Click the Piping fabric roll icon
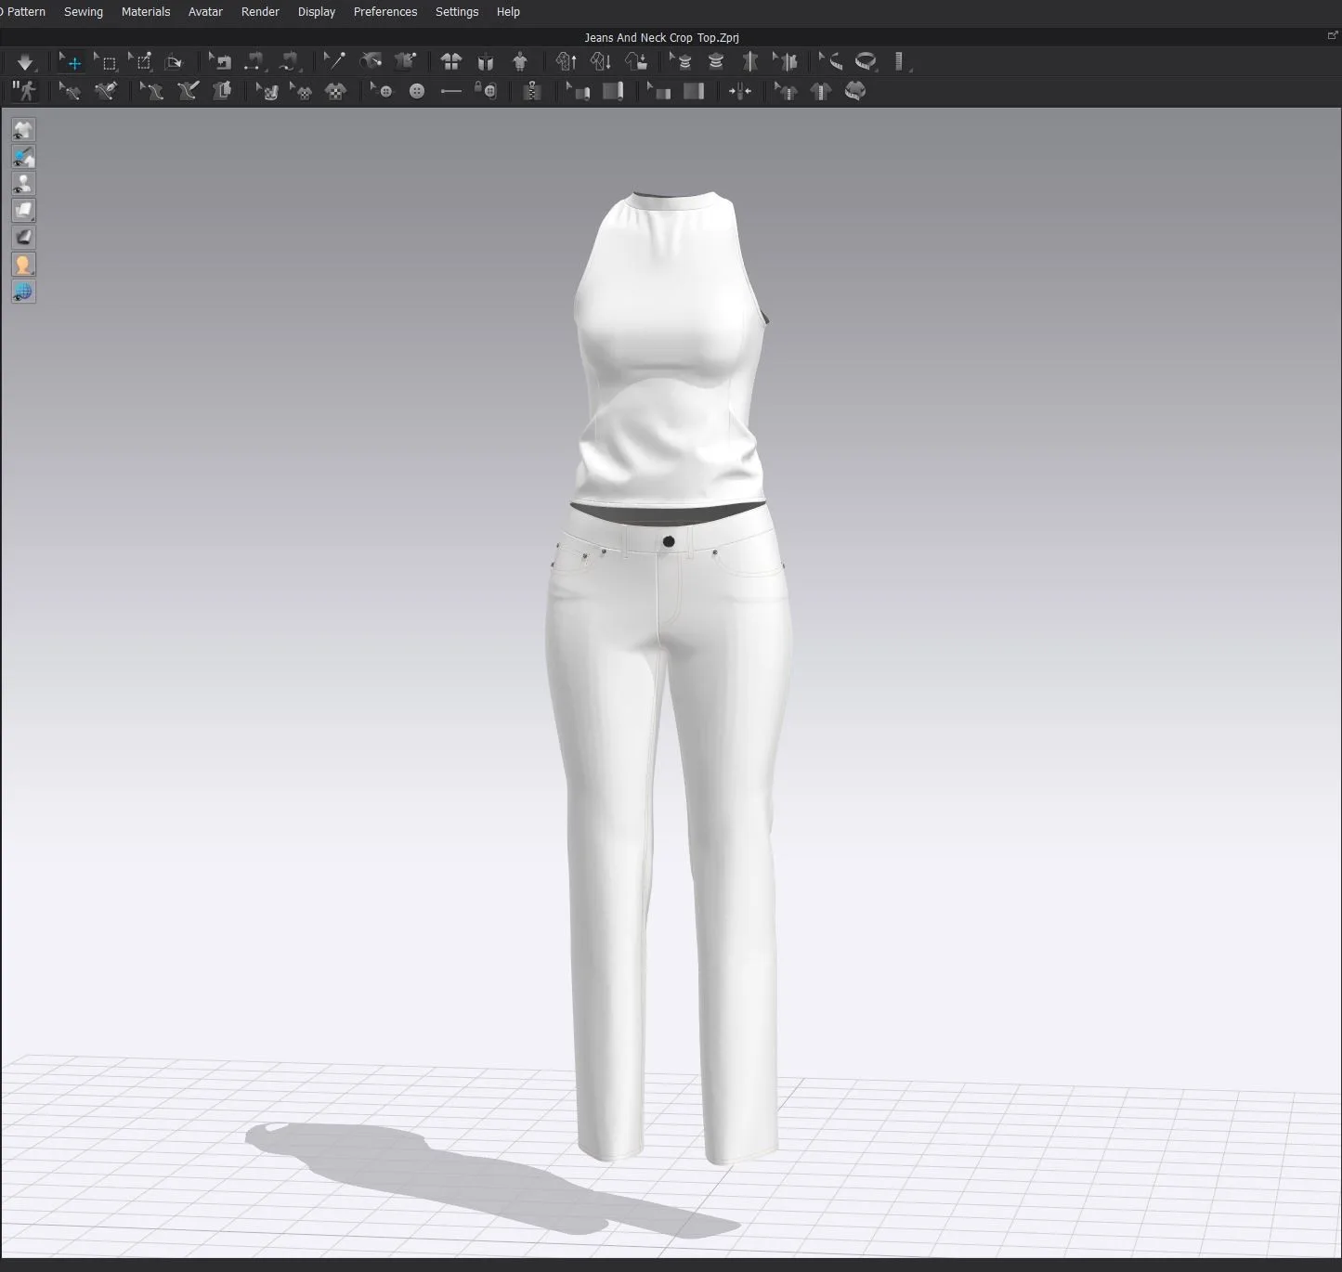This screenshot has height=1272, width=1342. tap(612, 91)
